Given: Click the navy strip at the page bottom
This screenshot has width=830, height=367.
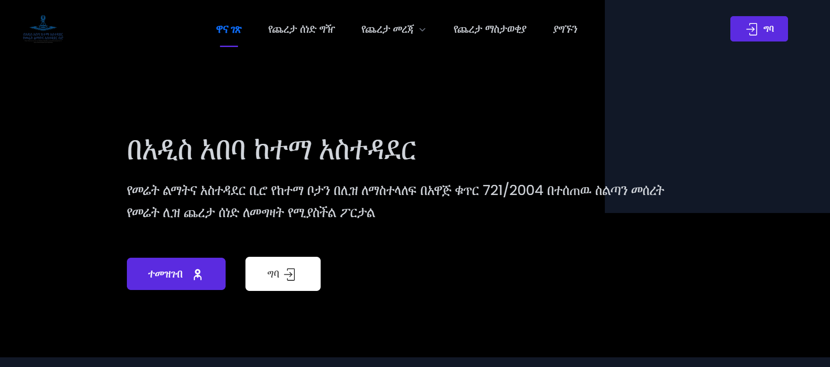Looking at the screenshot, I should pos(415,362).
